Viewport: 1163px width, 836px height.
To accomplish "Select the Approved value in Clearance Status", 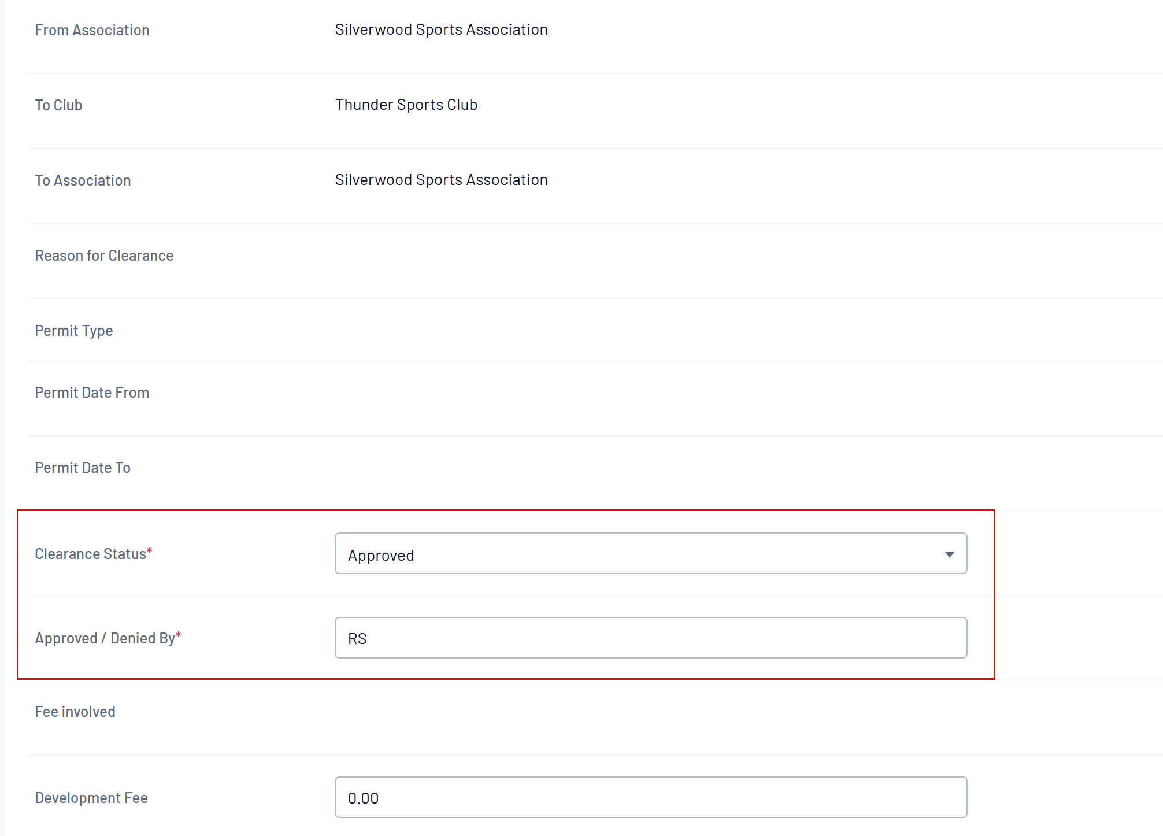I will [x=381, y=555].
